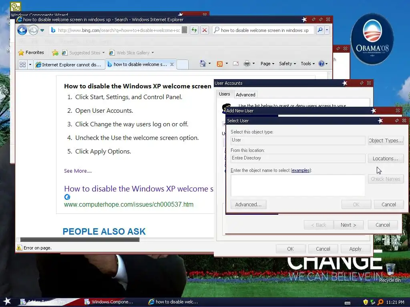Click the Obama '08 desktop gadget
This screenshot has width=410, height=307.
[x=372, y=39]
